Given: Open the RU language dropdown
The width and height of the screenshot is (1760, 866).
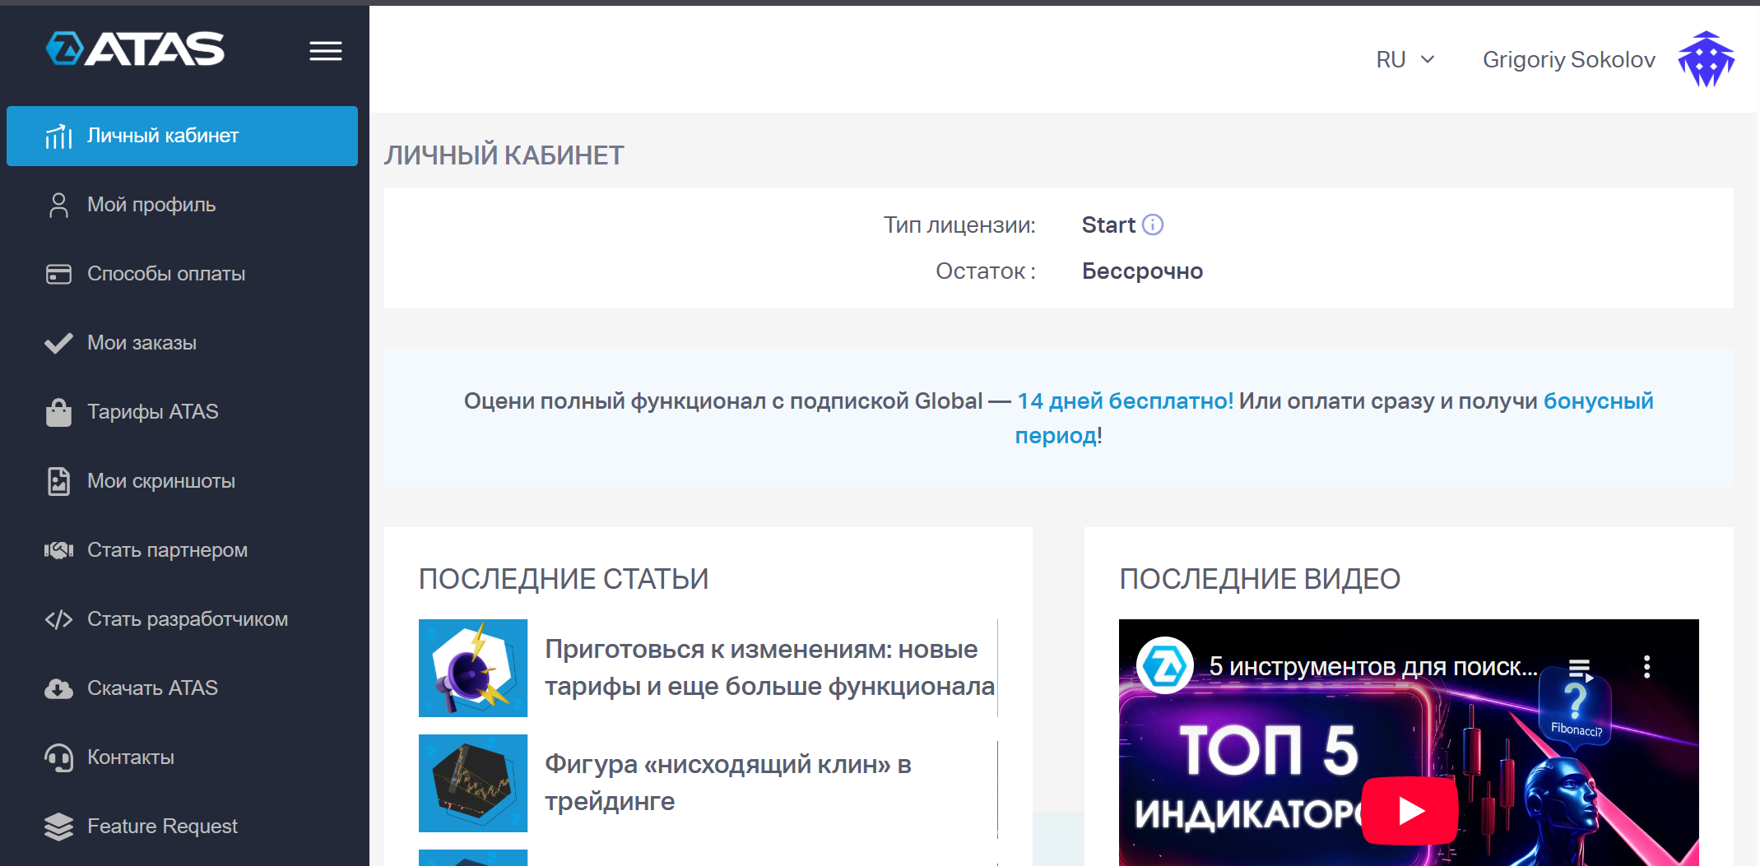Looking at the screenshot, I should point(1405,60).
